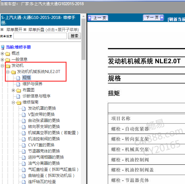Viewport: 185px width, 184px height.
Task: Click the 搜索 button
Action: click(x=74, y=36)
